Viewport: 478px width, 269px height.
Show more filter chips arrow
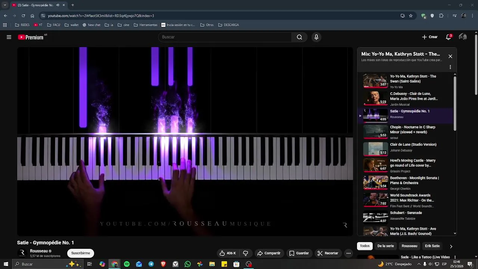click(x=451, y=246)
